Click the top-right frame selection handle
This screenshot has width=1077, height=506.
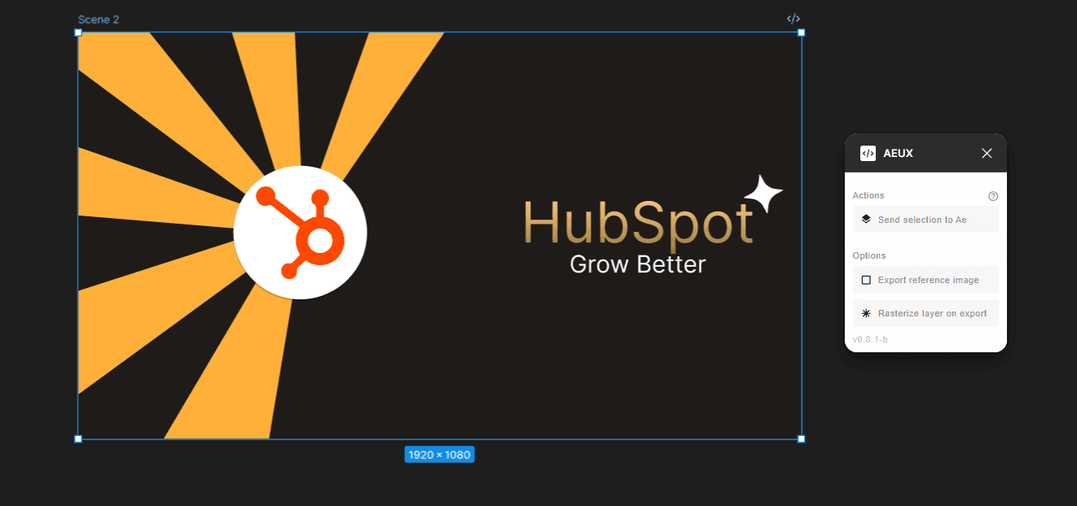click(x=801, y=33)
